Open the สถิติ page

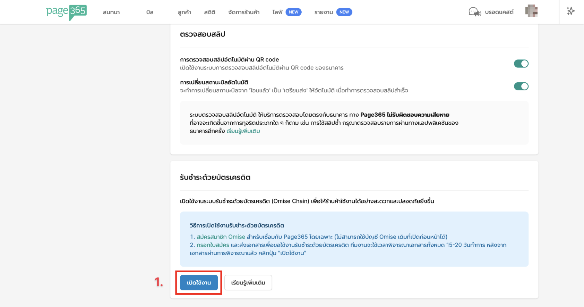pos(209,12)
